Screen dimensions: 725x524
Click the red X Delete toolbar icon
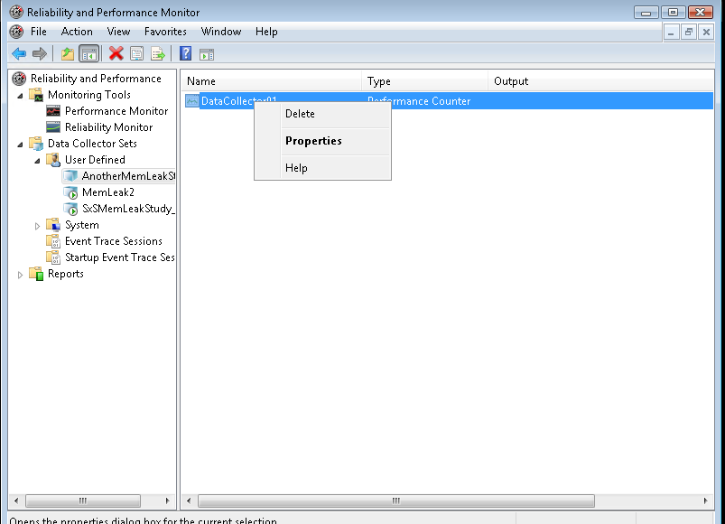[116, 54]
